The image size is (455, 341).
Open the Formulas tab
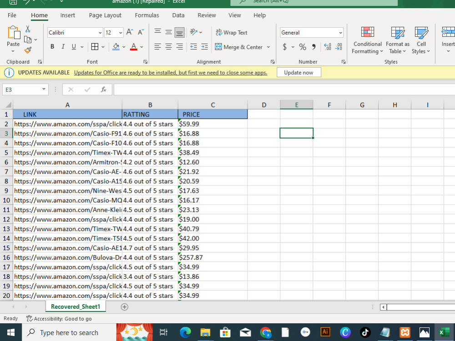point(147,15)
